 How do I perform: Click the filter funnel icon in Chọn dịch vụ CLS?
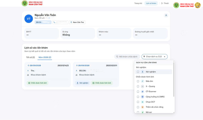point(144,57)
